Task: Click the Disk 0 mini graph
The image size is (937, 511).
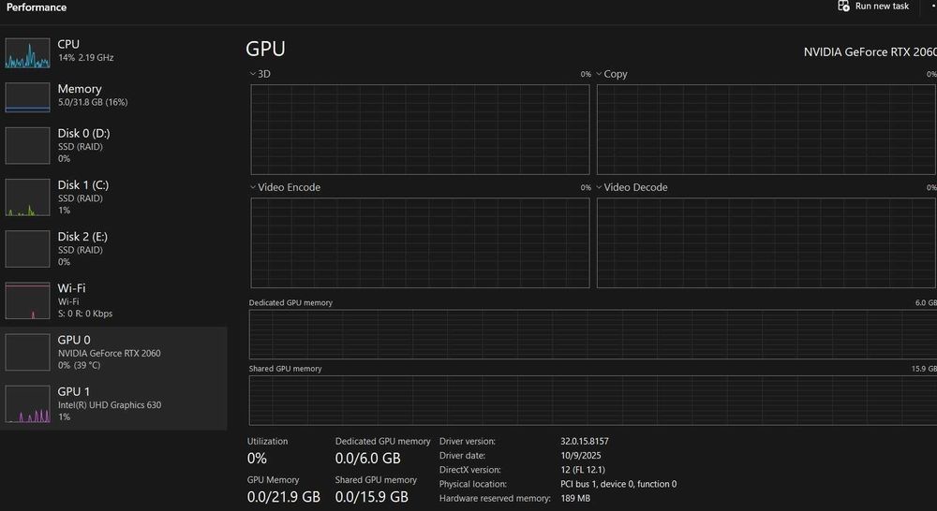Action: point(27,145)
